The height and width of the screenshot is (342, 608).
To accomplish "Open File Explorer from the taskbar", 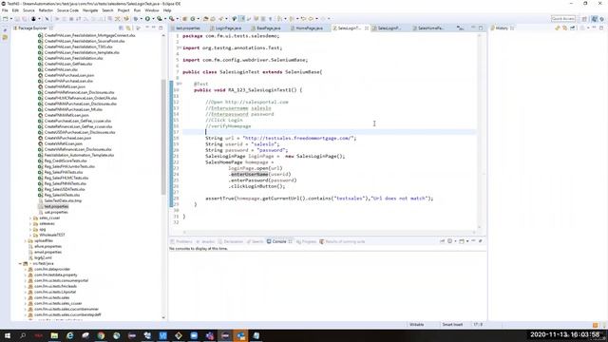I will click(54, 335).
